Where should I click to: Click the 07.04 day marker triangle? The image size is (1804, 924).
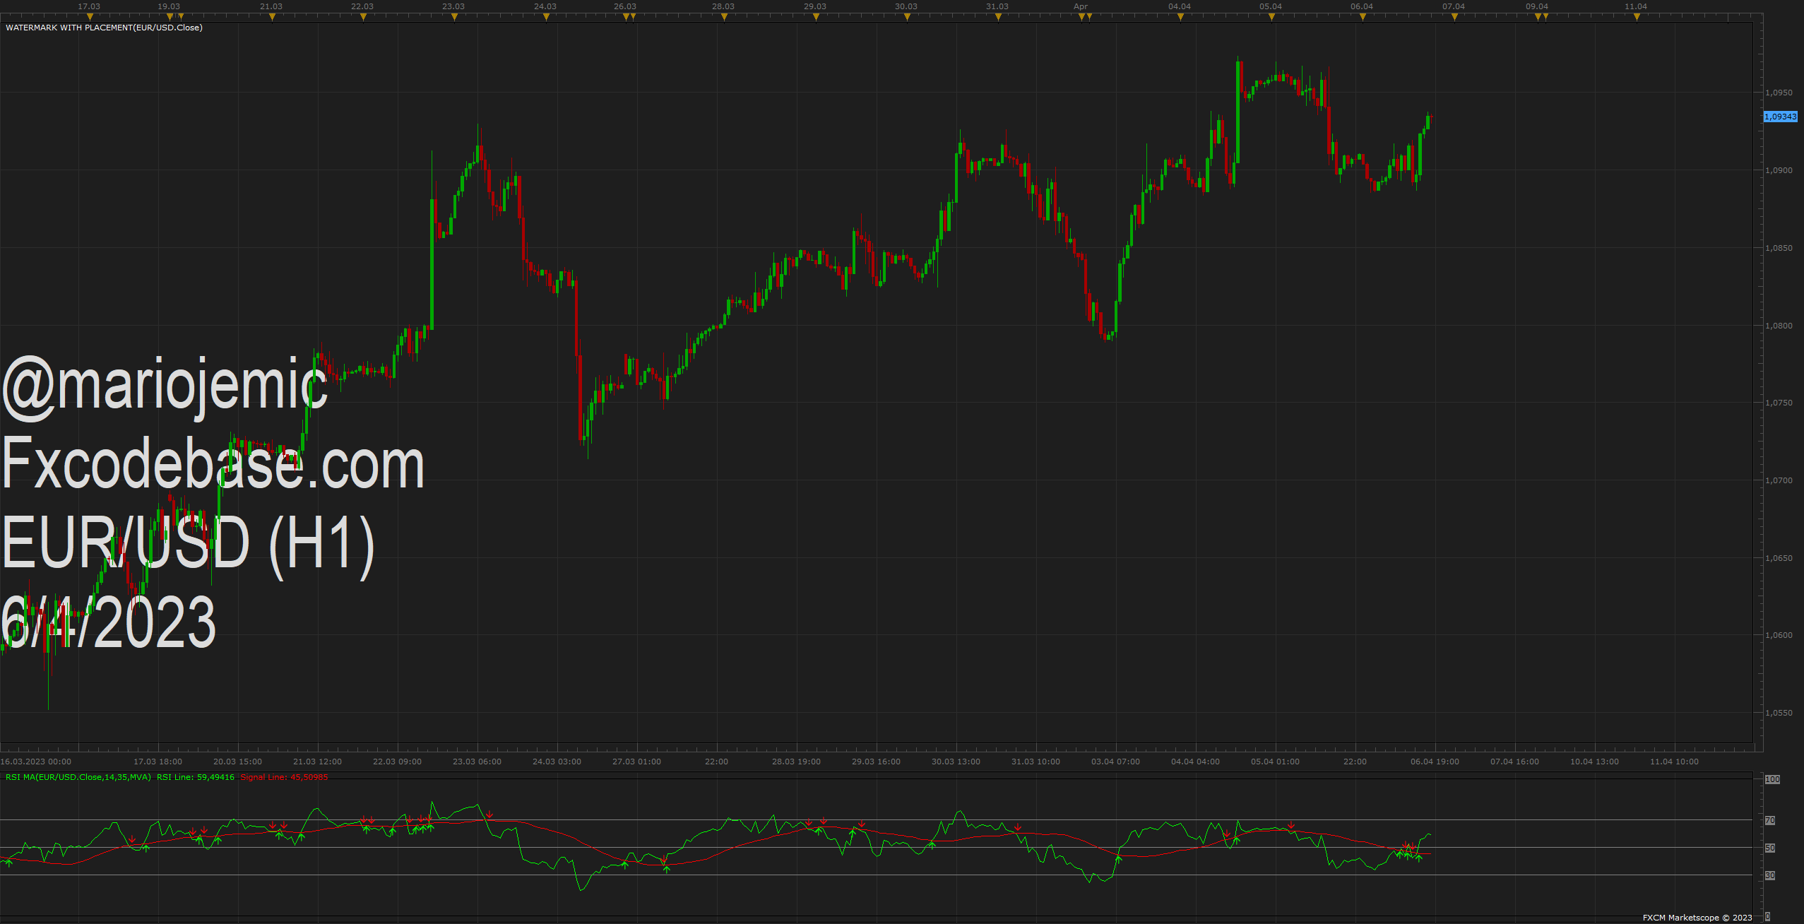[x=1454, y=17]
